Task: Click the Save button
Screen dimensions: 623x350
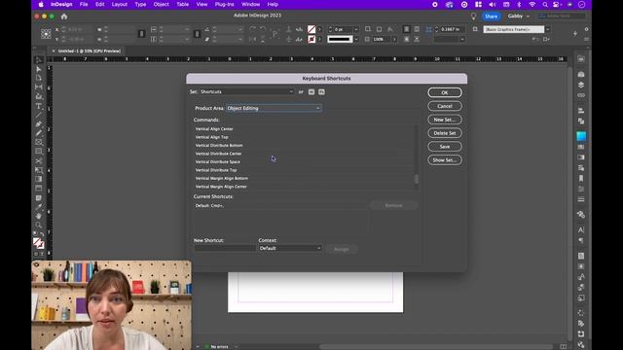Action: click(445, 147)
